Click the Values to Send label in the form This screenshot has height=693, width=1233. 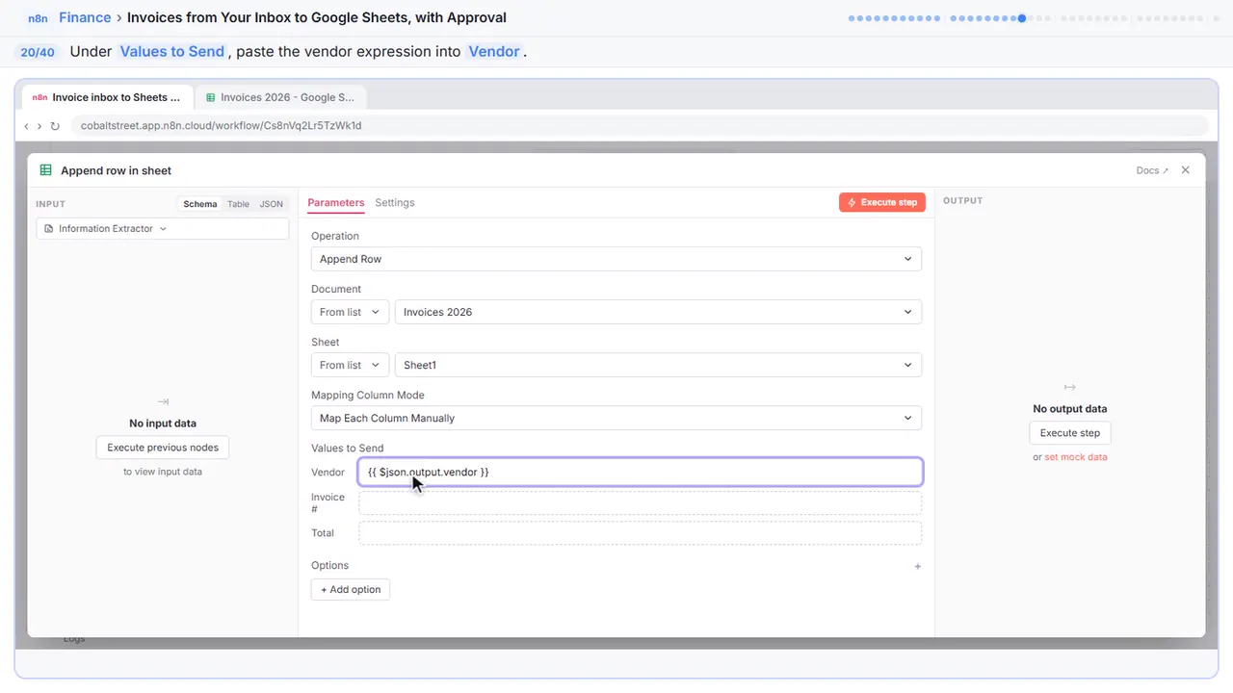[x=348, y=449]
